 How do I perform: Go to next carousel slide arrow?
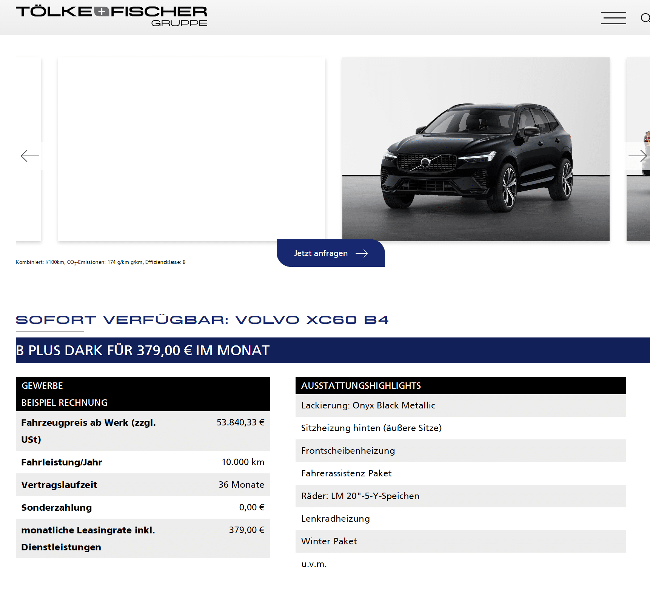pos(638,156)
